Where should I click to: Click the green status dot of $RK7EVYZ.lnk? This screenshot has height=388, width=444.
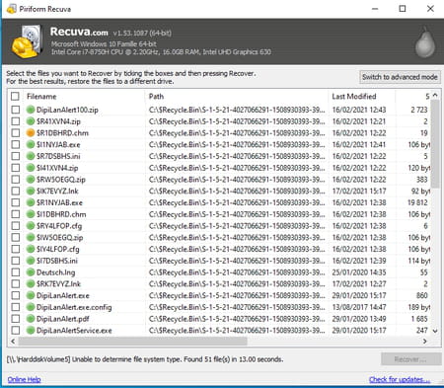[x=31, y=283]
